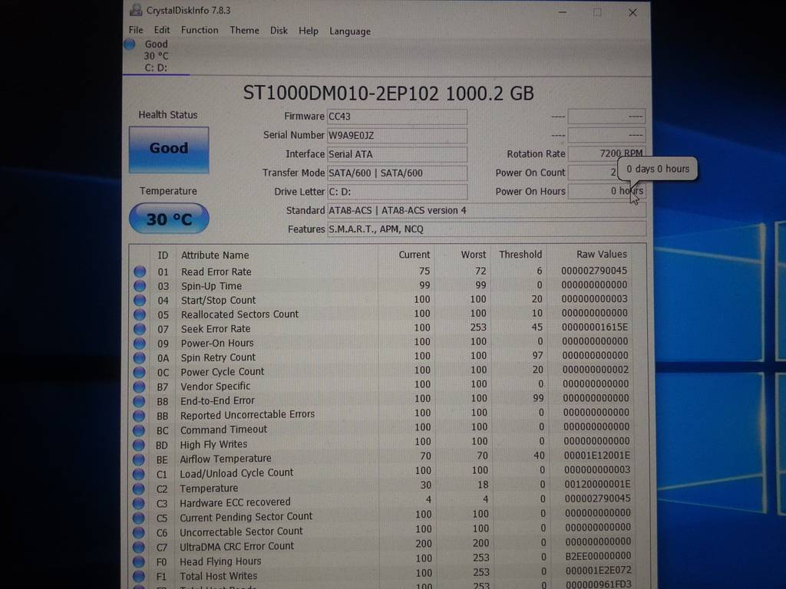Click the Attribute Name column header

(215, 255)
